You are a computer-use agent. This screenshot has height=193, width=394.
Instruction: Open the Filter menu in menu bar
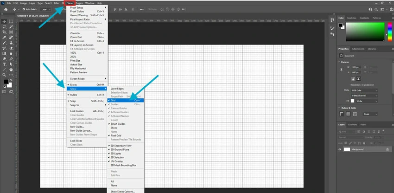pos(56,3)
